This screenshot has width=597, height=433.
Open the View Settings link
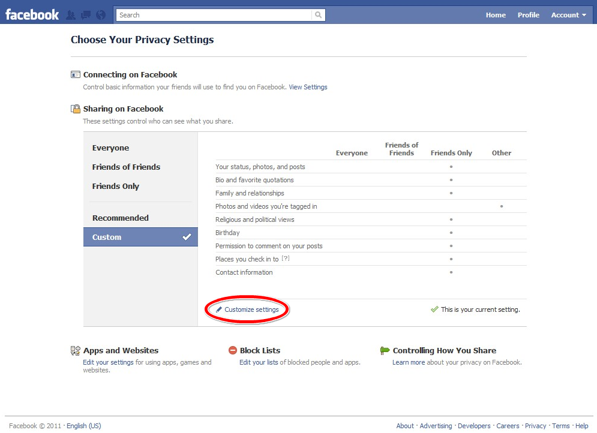tap(308, 87)
